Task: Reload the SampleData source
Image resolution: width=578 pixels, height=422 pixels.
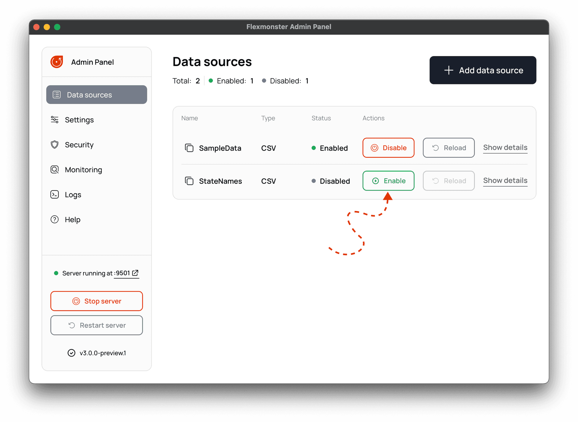Action: tap(448, 148)
